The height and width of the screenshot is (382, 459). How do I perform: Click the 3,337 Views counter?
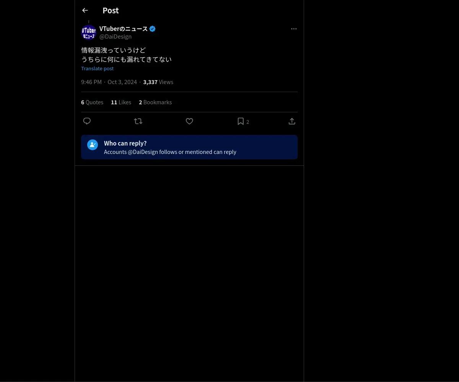pos(158,82)
